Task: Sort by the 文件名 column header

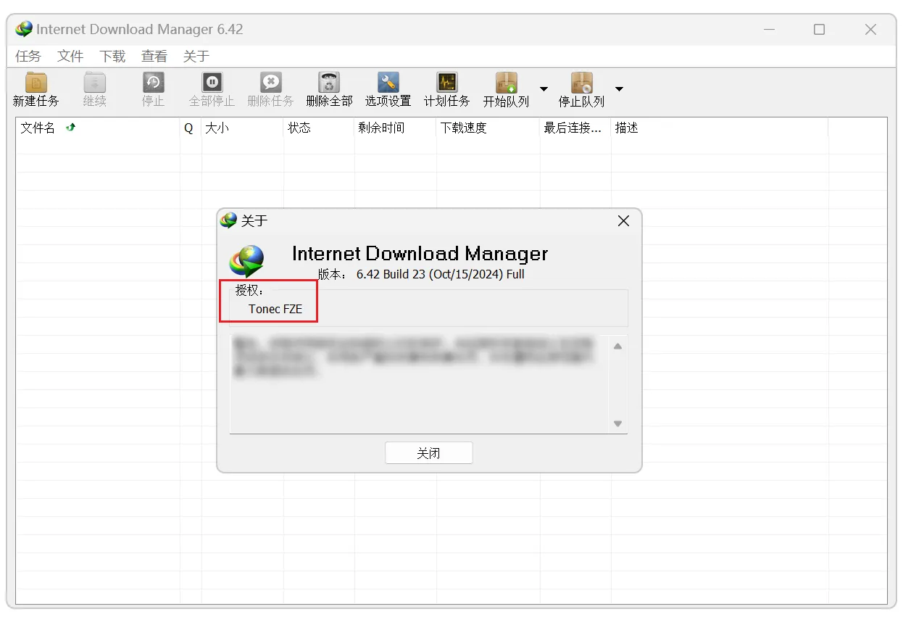Action: 98,128
